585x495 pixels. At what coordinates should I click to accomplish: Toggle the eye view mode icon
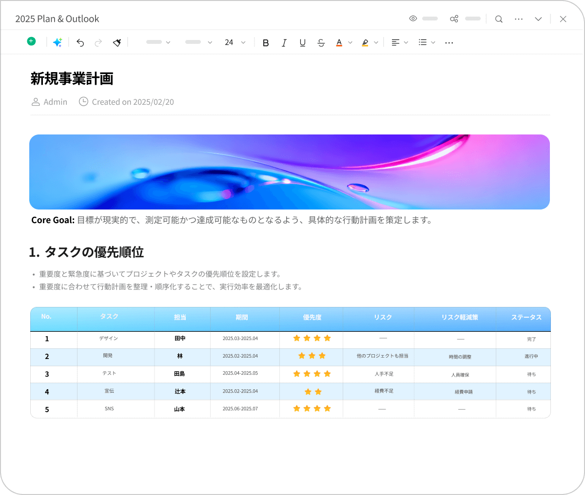coord(413,19)
